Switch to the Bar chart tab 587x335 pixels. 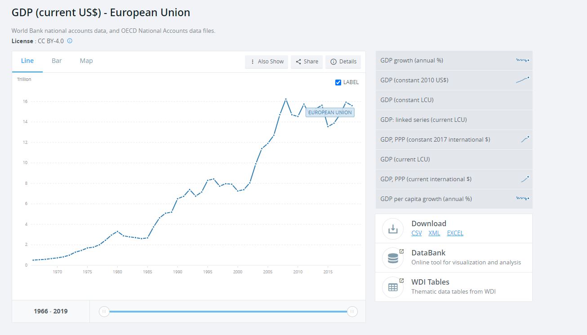tap(57, 61)
